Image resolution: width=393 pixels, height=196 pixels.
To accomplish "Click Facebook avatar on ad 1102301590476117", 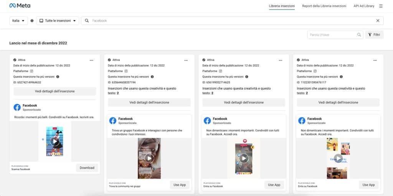I will 302,121.
